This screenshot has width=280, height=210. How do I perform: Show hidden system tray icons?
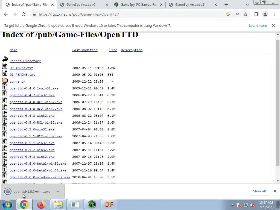point(232,205)
